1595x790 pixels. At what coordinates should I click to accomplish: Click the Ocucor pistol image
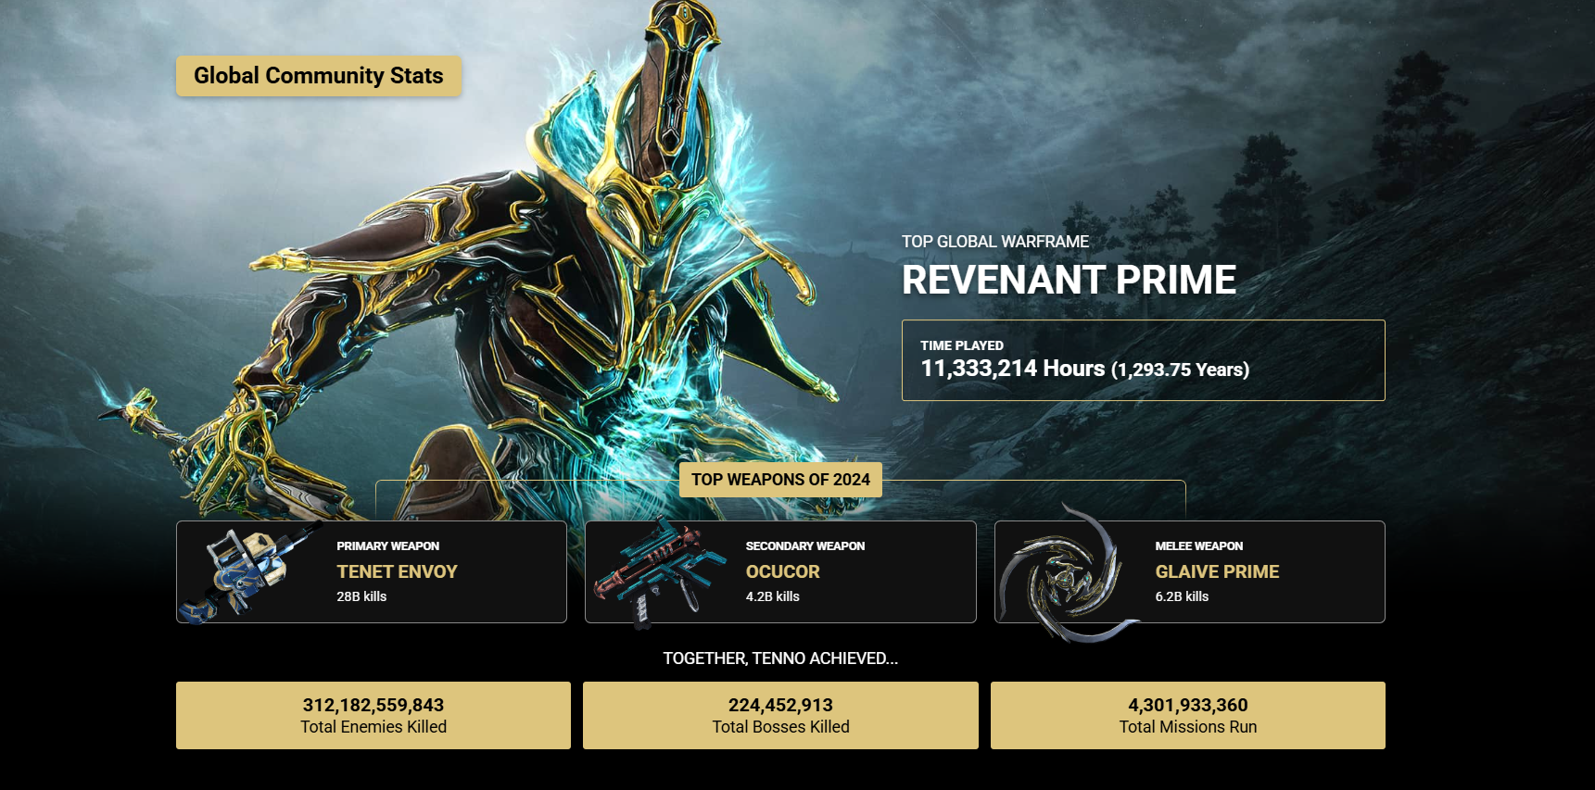[x=660, y=572]
